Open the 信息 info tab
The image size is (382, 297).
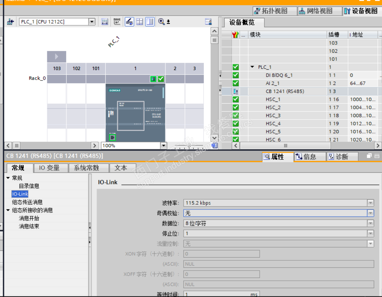pos(310,157)
